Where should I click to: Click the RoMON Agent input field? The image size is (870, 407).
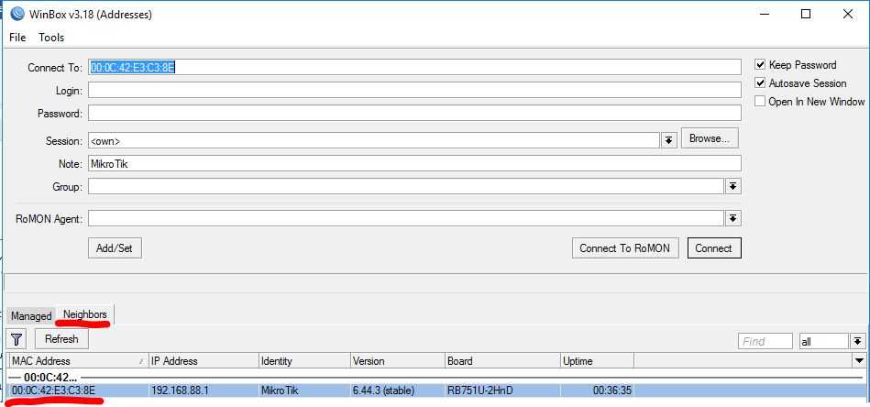click(406, 219)
